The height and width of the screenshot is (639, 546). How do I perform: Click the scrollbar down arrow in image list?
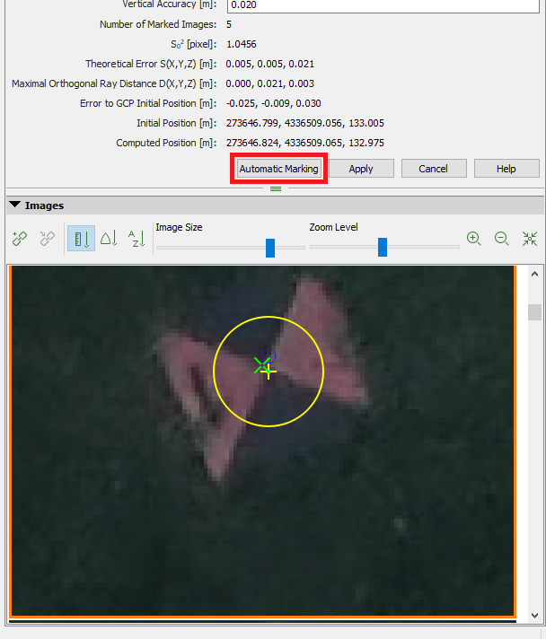(x=535, y=615)
